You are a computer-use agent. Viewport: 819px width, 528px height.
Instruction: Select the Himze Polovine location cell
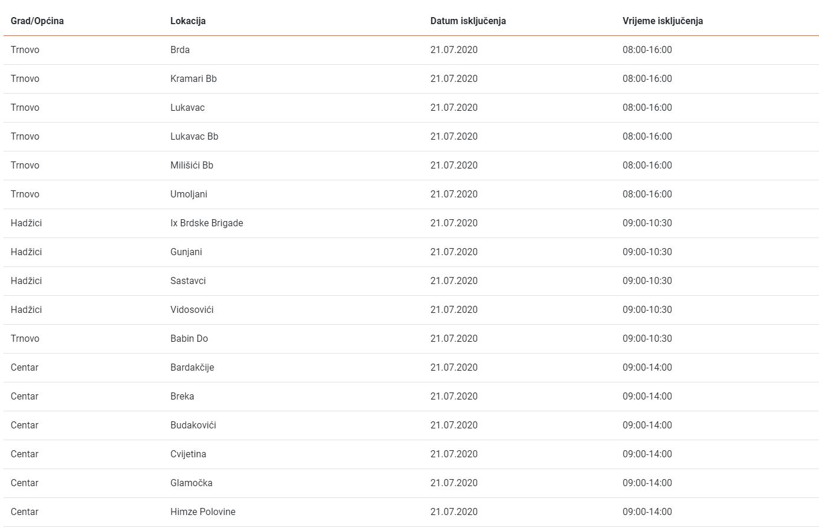point(202,511)
